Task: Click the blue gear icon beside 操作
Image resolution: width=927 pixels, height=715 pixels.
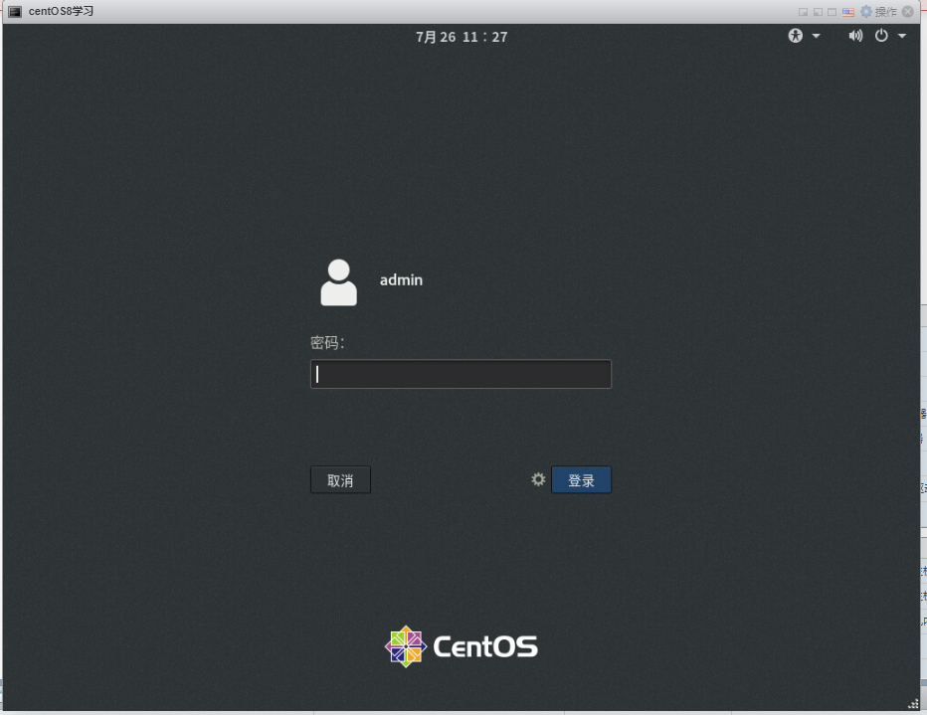Action: pos(866,11)
